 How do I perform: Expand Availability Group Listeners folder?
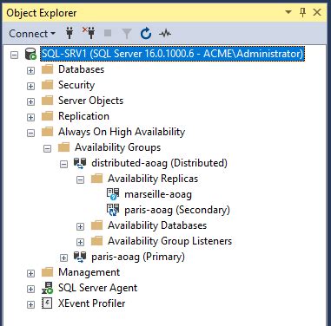point(80,242)
